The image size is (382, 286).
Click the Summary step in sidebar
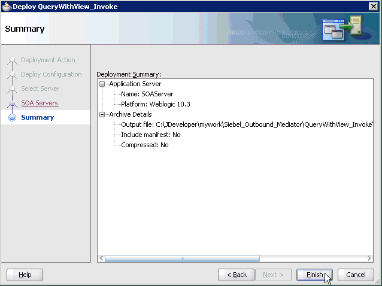point(38,117)
